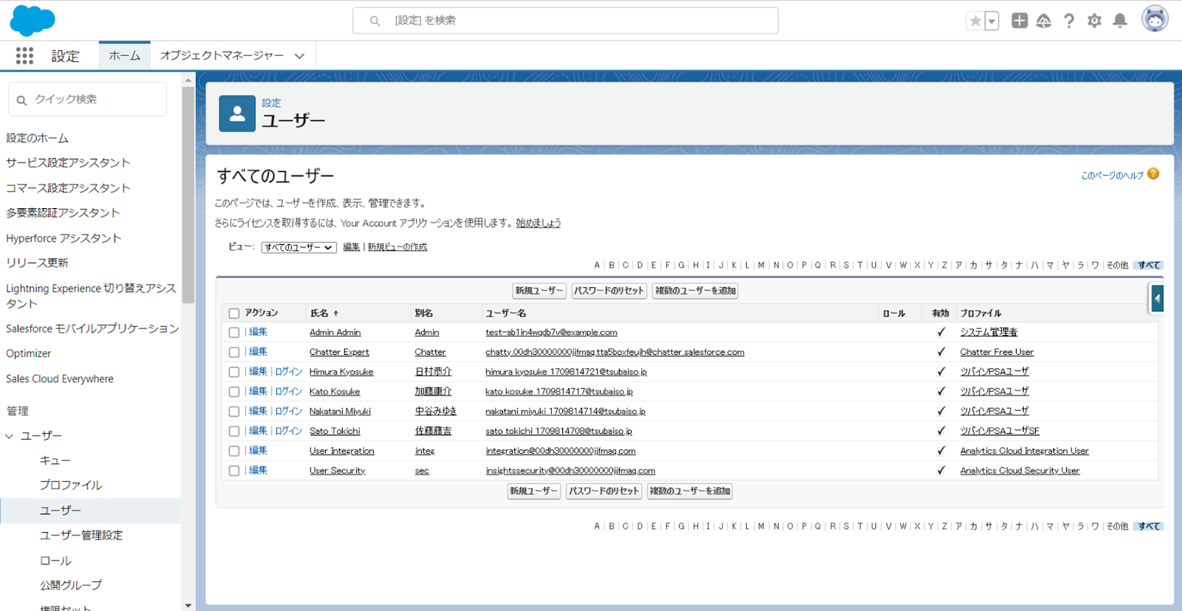The image size is (1182, 611).
Task: Click the search magnifier in the quick find box
Action: pos(21,100)
